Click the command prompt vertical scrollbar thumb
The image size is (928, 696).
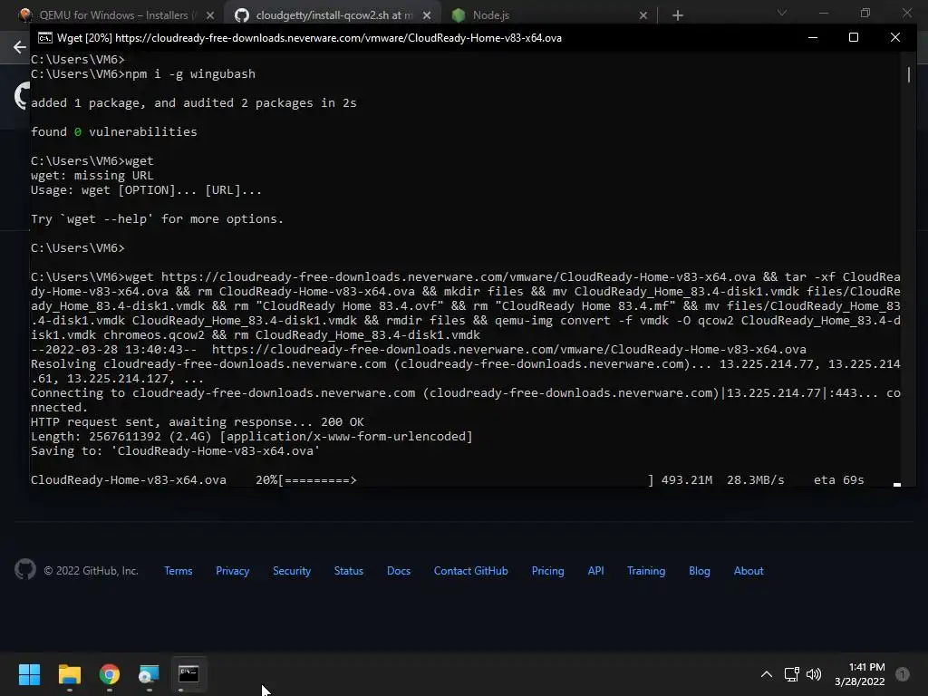click(909, 74)
